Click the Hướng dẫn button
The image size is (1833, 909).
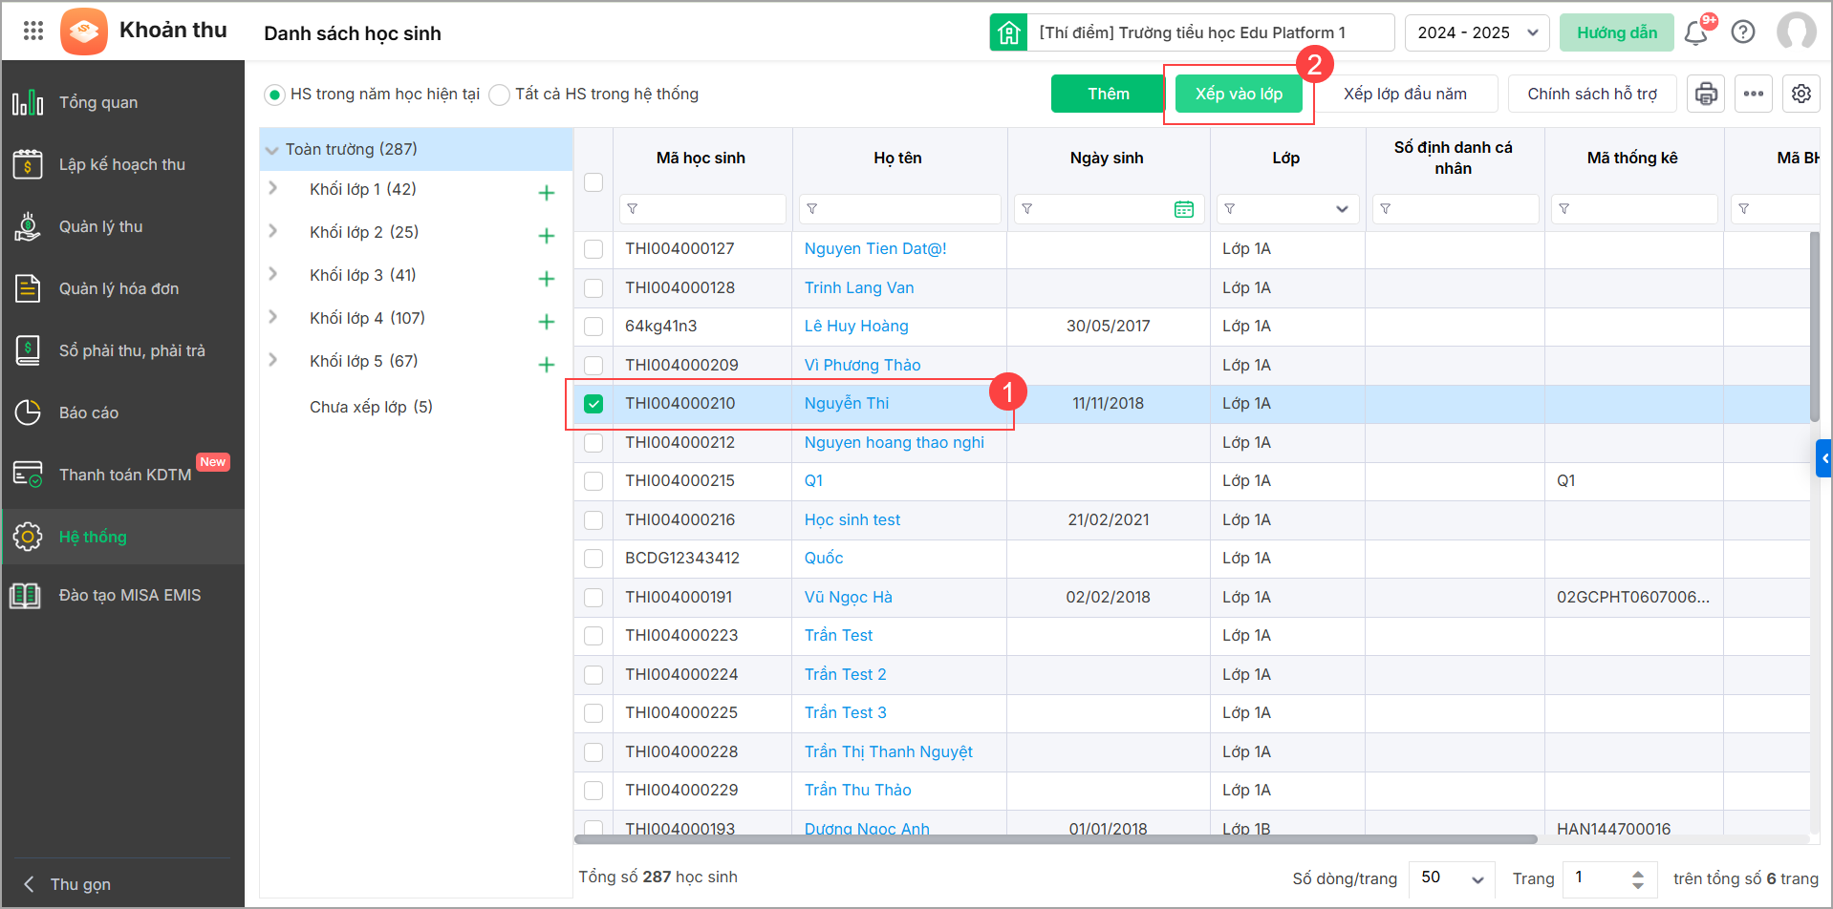click(1617, 32)
